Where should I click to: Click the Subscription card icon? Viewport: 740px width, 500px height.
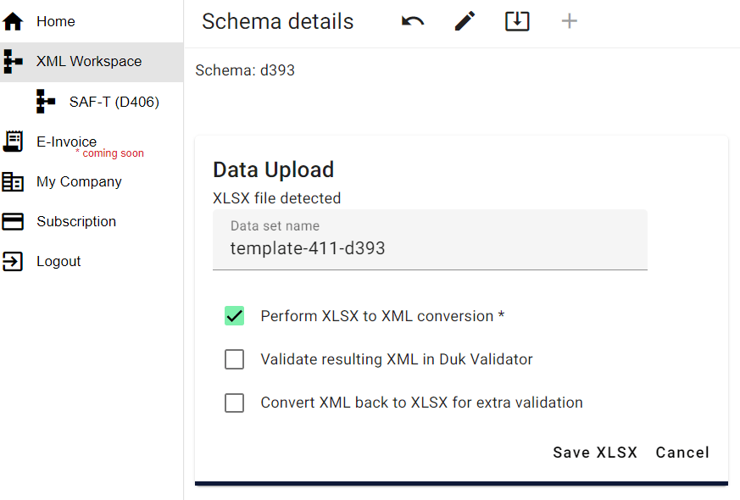pos(13,221)
